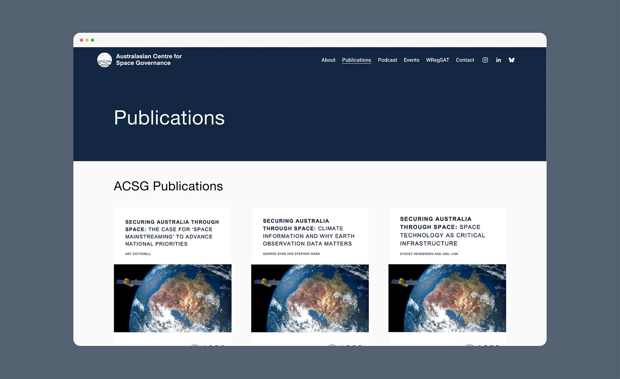This screenshot has height=379, width=620.
Task: Click the green window maximize dot
Action: 92,40
